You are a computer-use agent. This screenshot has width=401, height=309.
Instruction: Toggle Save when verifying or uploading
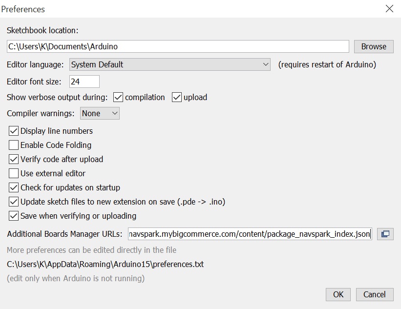14,216
